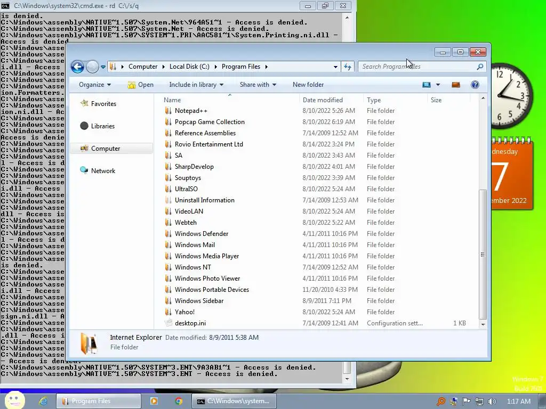
Task: Open the Organize menu
Action: click(x=95, y=85)
